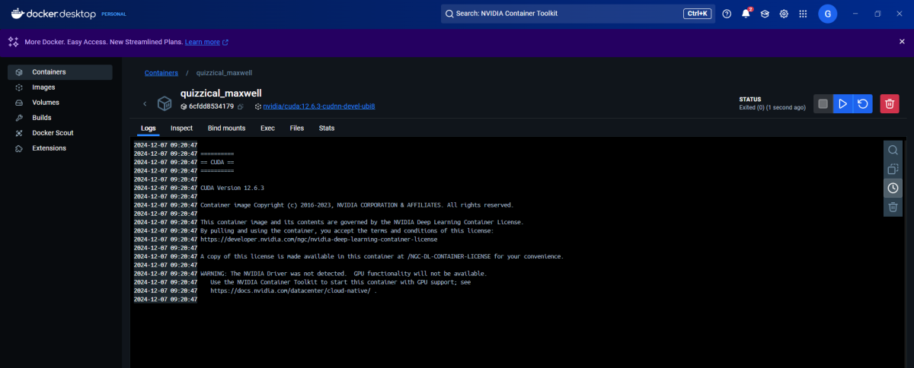The height and width of the screenshot is (368, 914).
Task: Delete the container with red trash button
Action: (890, 103)
